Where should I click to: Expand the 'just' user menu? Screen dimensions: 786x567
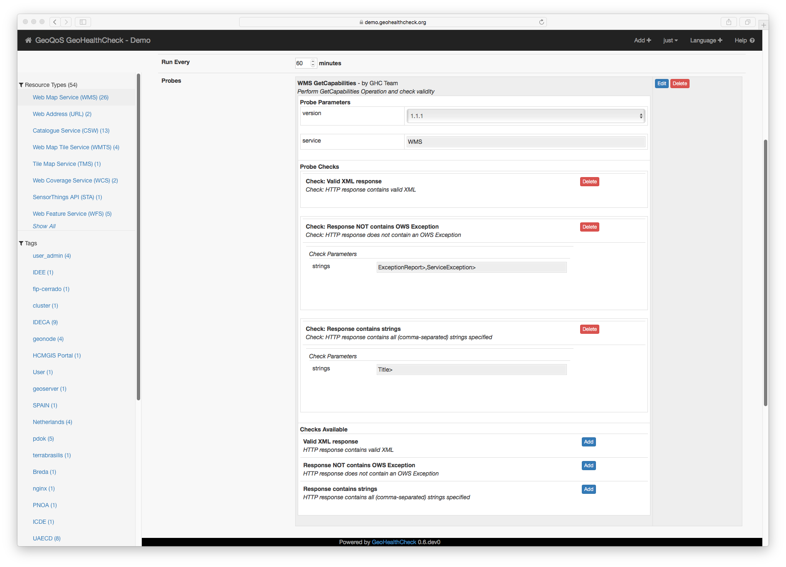click(x=670, y=40)
